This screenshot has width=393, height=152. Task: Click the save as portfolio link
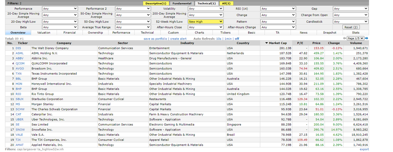[156, 39]
